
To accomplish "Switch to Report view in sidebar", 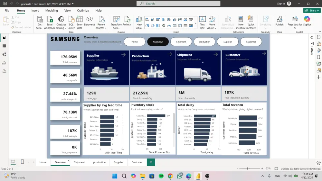I will click(4, 38).
